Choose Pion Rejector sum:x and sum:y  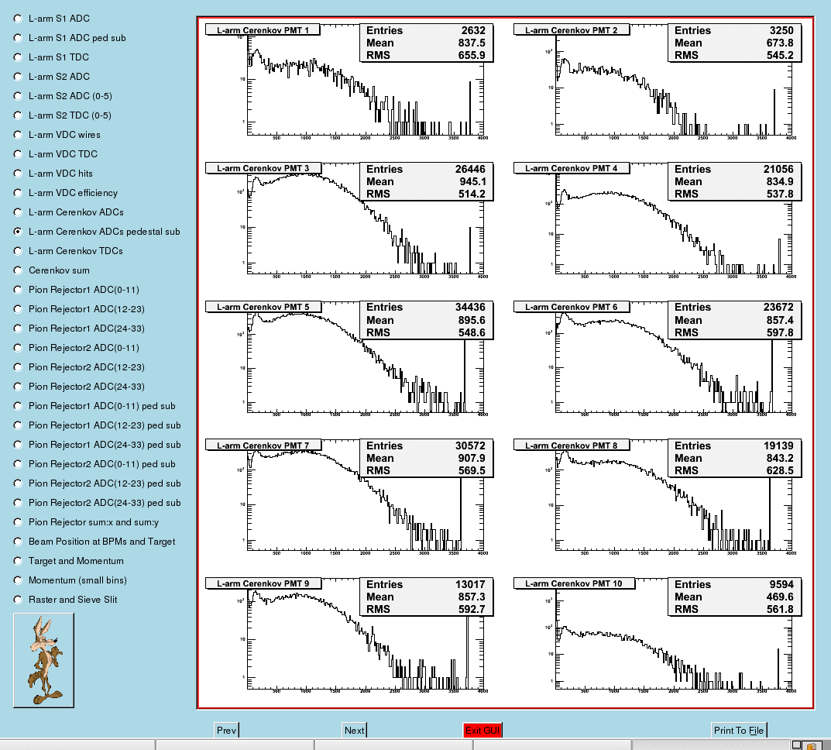(18, 522)
